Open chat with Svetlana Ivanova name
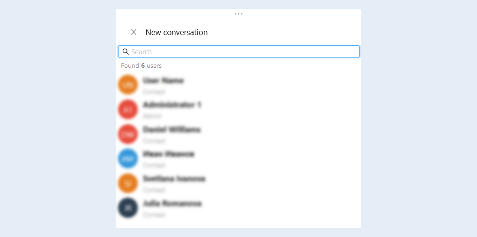 [174, 179]
